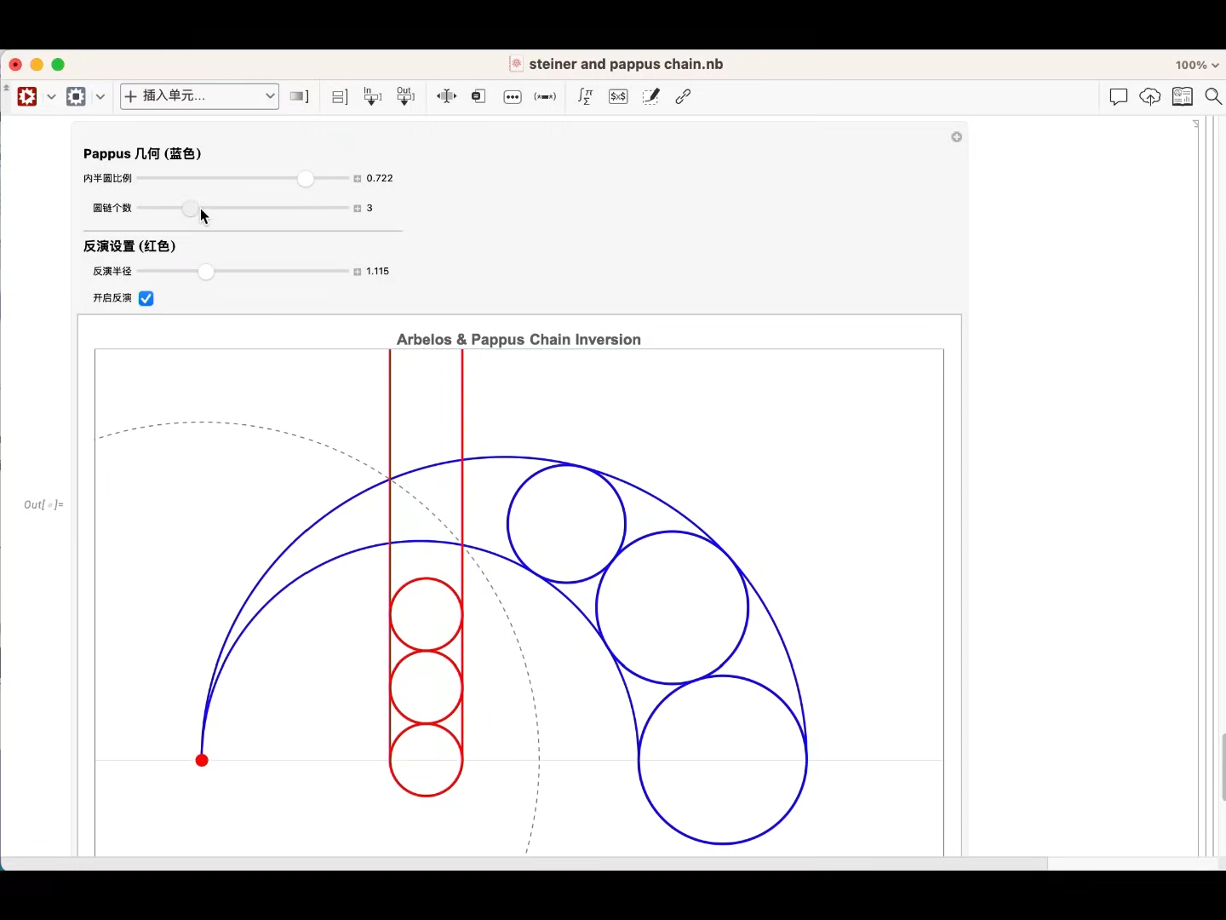
Task: Click the plus options button on the Manipulate panel
Action: pos(956,137)
